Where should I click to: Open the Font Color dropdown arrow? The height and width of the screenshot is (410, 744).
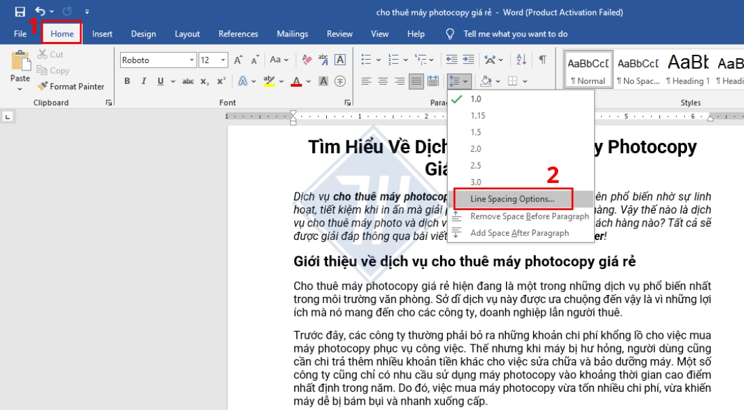[309, 80]
